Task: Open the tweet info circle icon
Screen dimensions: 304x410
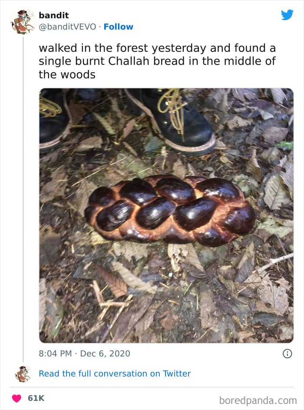Action: (287, 353)
